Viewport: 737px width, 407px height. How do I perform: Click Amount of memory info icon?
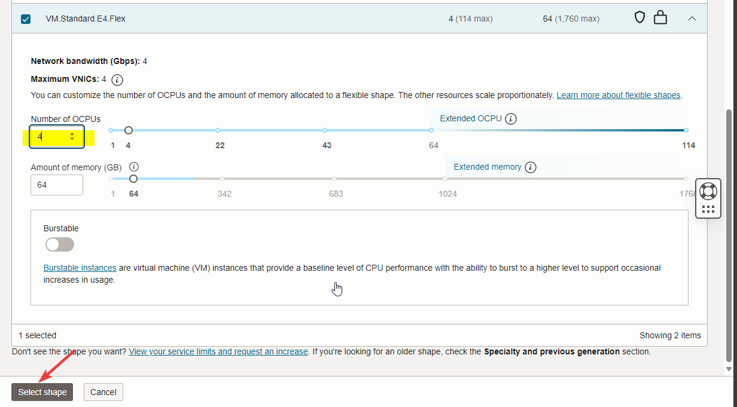click(134, 167)
